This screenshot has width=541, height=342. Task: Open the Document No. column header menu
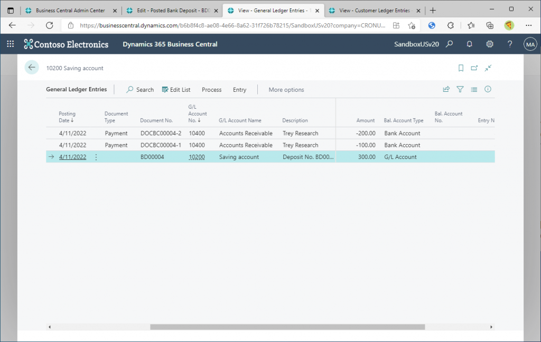point(156,120)
